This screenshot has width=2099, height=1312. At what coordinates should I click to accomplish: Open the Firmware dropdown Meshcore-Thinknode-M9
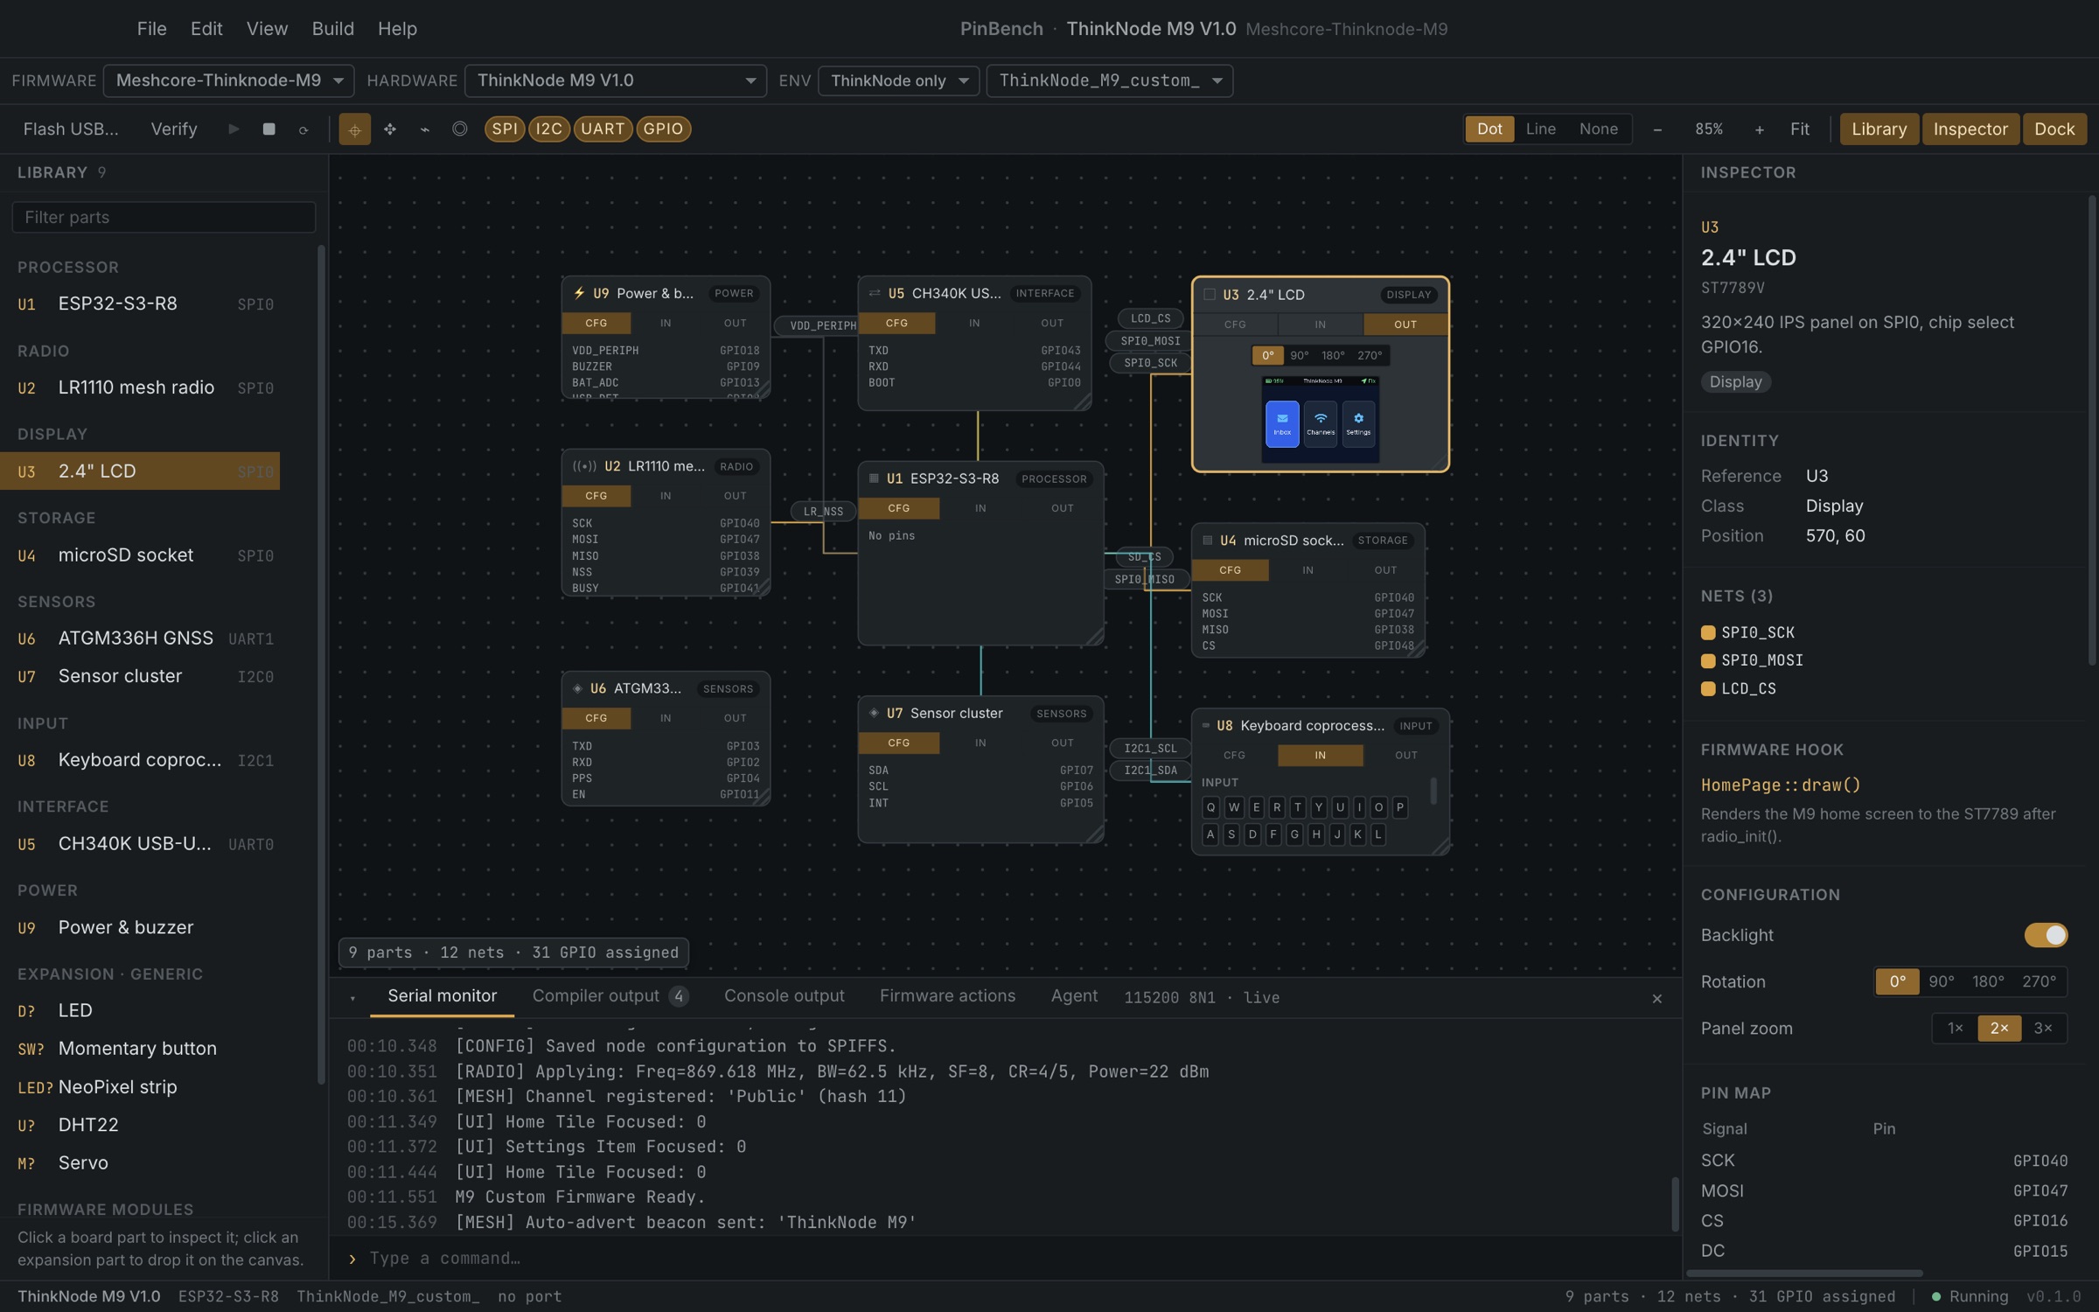tap(229, 80)
